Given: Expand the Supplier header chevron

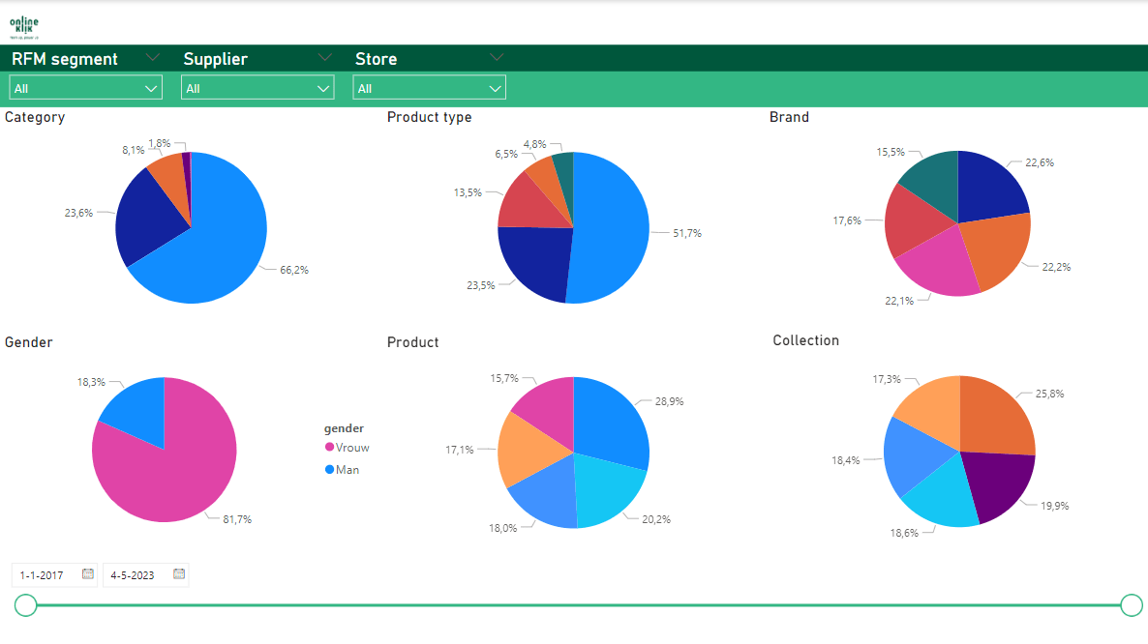Looking at the screenshot, I should point(324,58).
